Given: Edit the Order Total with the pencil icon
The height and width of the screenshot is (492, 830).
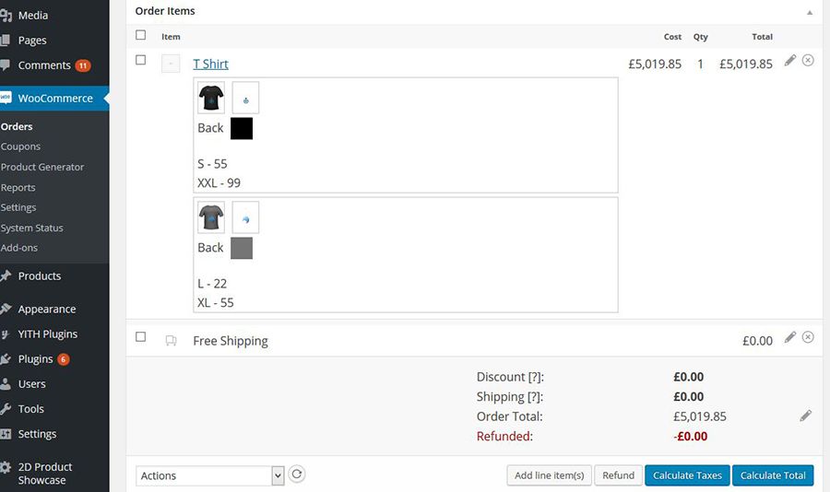Looking at the screenshot, I should coord(805,416).
